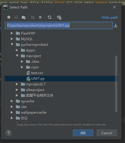Image resolution: width=125 pixels, height=143 pixels.
Task: Click the Cancel button
Action: [107, 133]
